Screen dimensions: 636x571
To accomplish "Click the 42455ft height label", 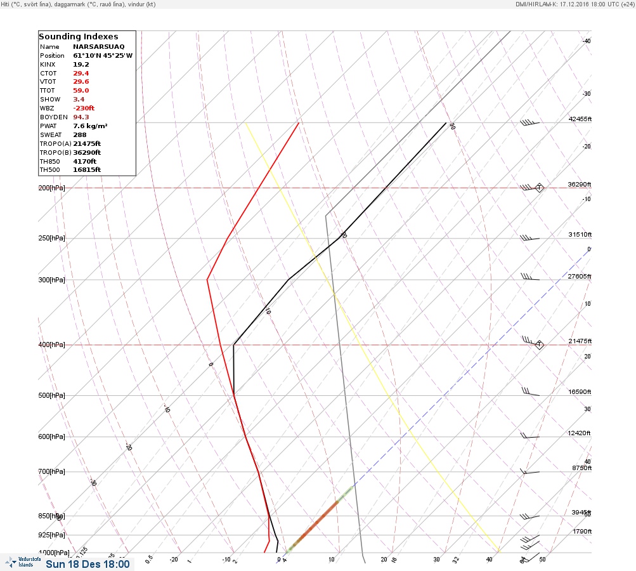I will [580, 119].
